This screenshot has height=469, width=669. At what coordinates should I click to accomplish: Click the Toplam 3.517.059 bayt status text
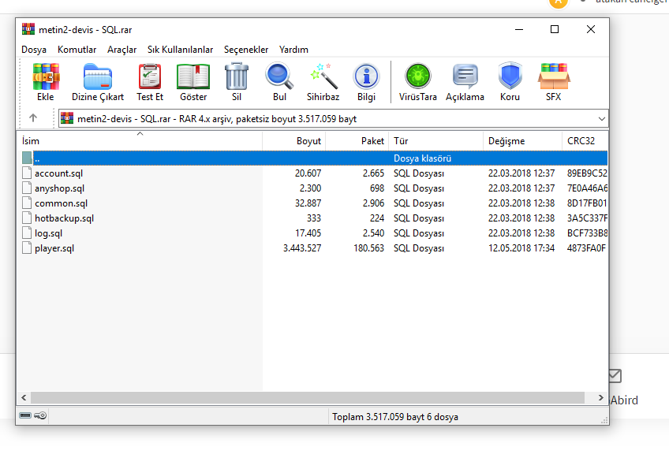[x=395, y=416]
